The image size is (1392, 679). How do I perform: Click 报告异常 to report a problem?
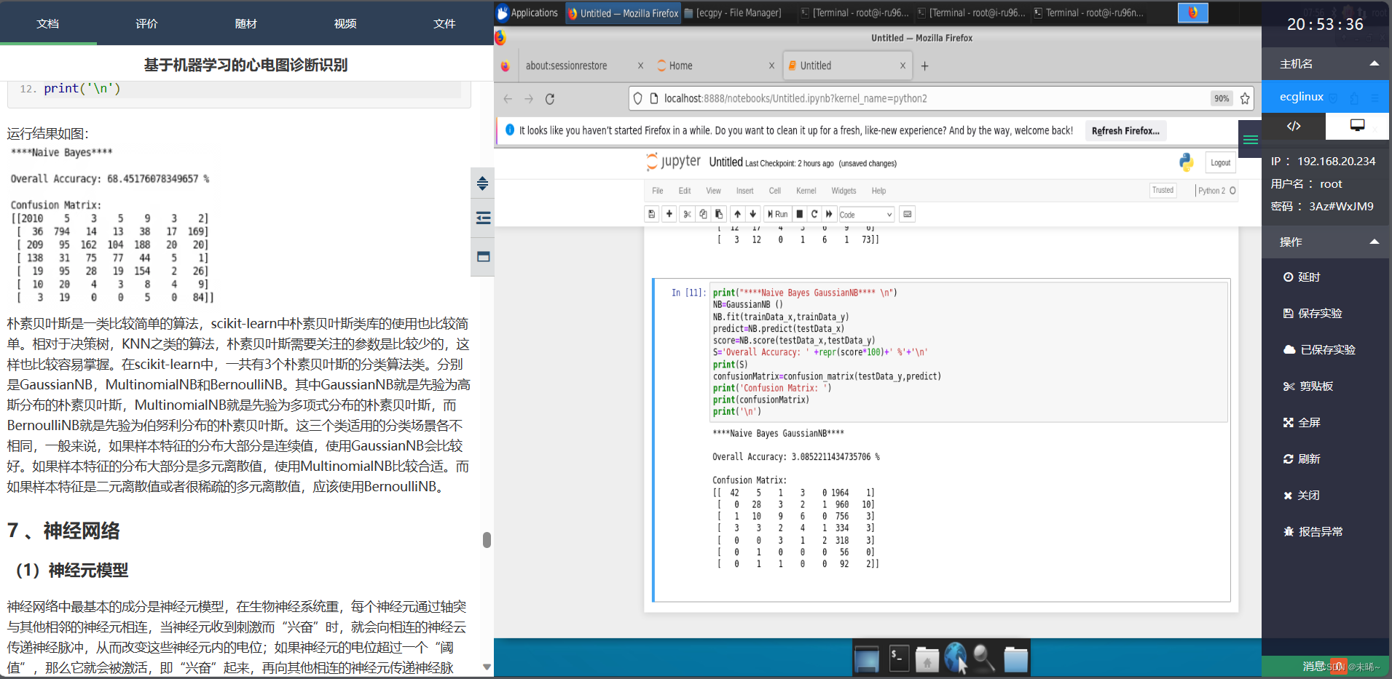tap(1313, 532)
